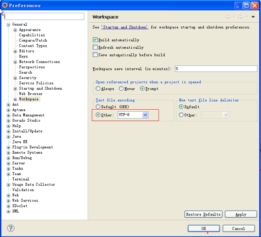
Task: Select Terminal preference page
Action: [x=21, y=179]
